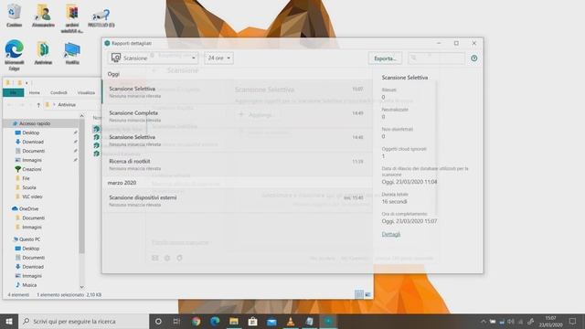Click the Up arrow in File Explorer

38,105
